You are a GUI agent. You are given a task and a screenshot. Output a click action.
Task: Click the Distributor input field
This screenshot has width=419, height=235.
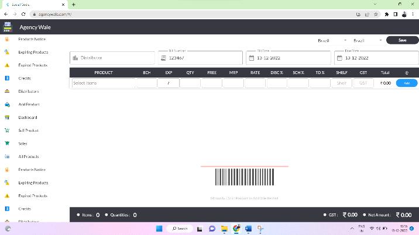[x=112, y=58]
